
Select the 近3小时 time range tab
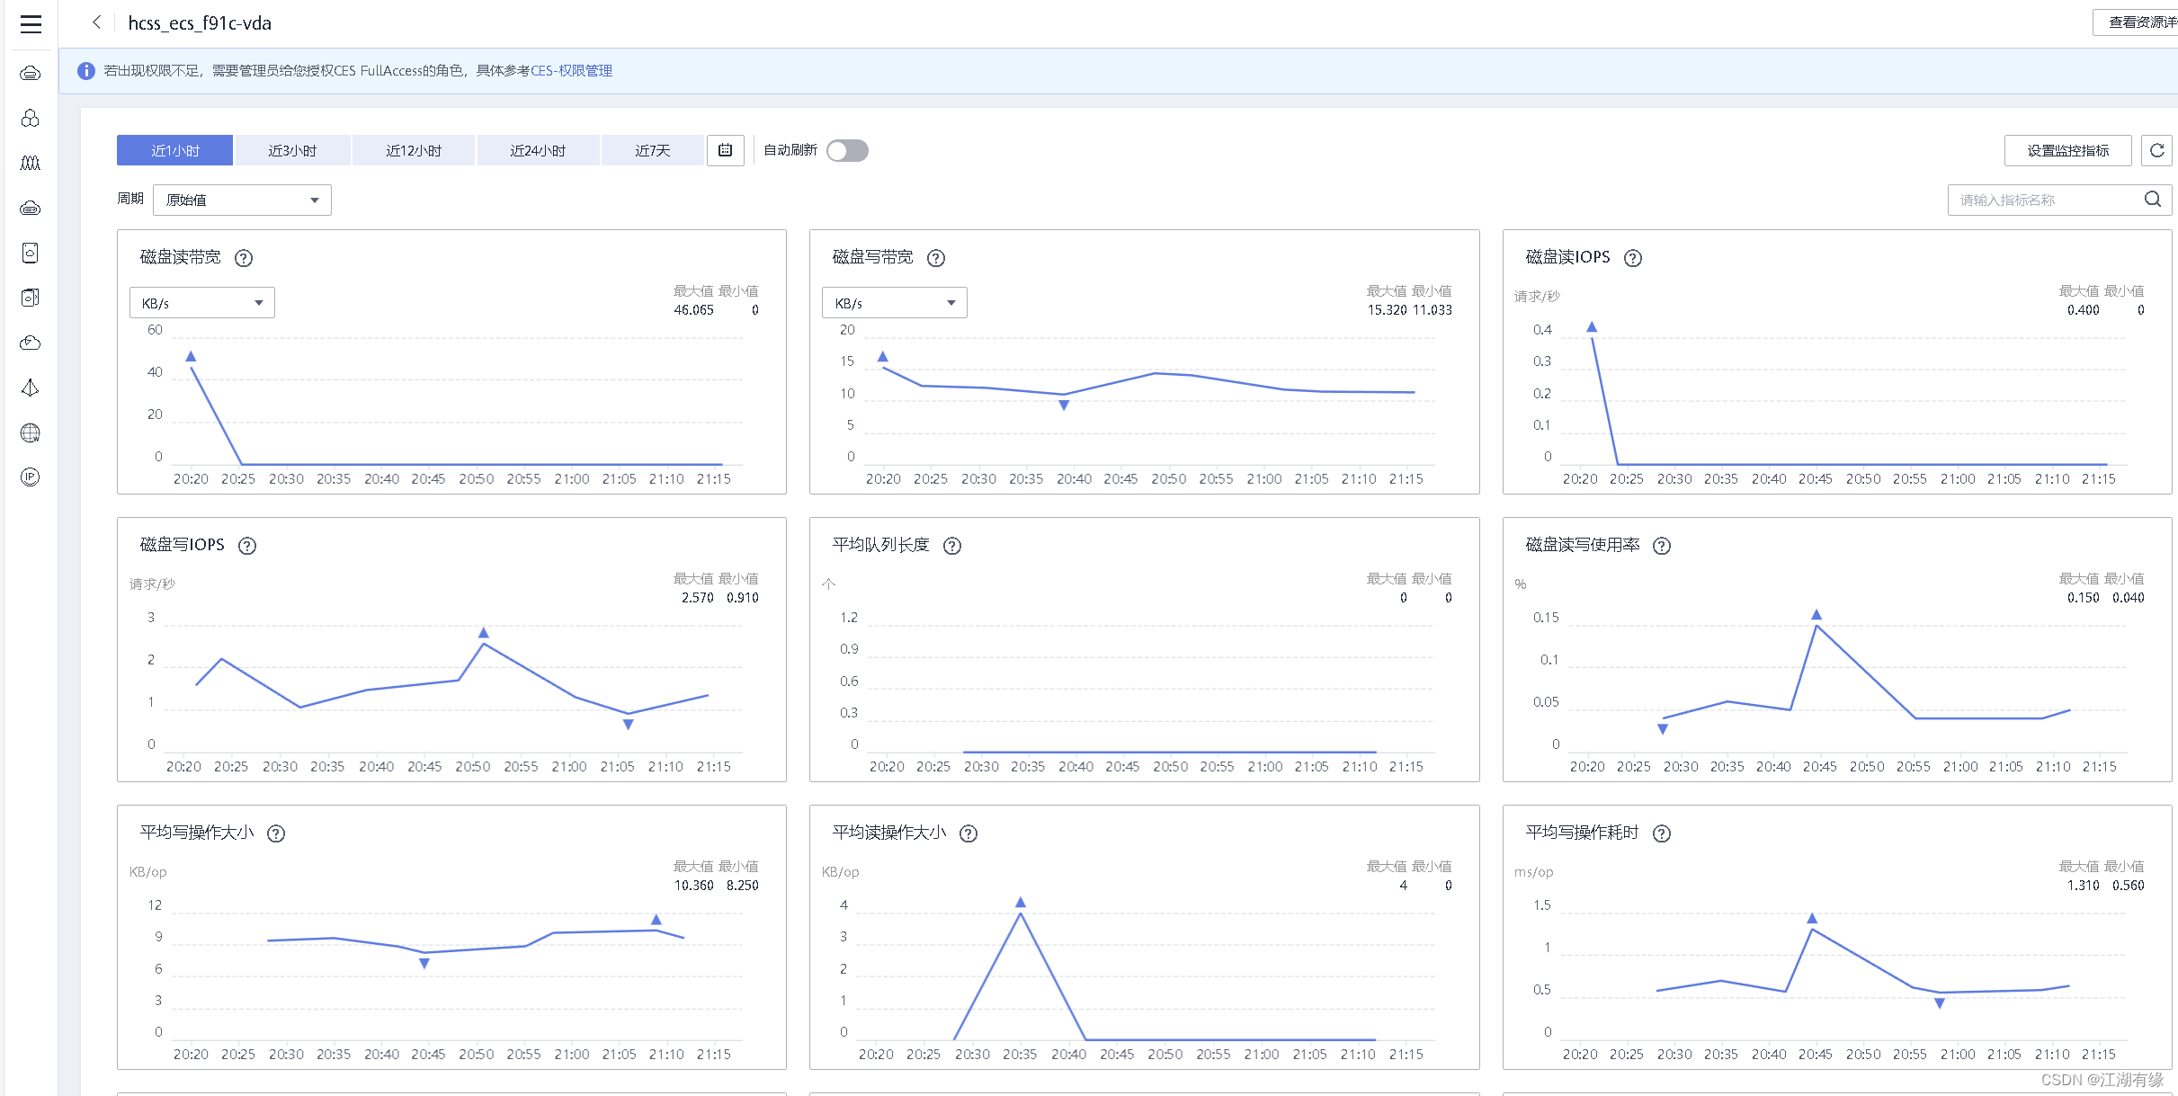coord(292,150)
